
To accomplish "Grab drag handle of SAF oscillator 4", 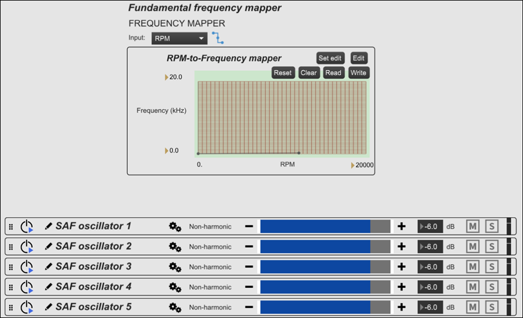I will [11, 287].
